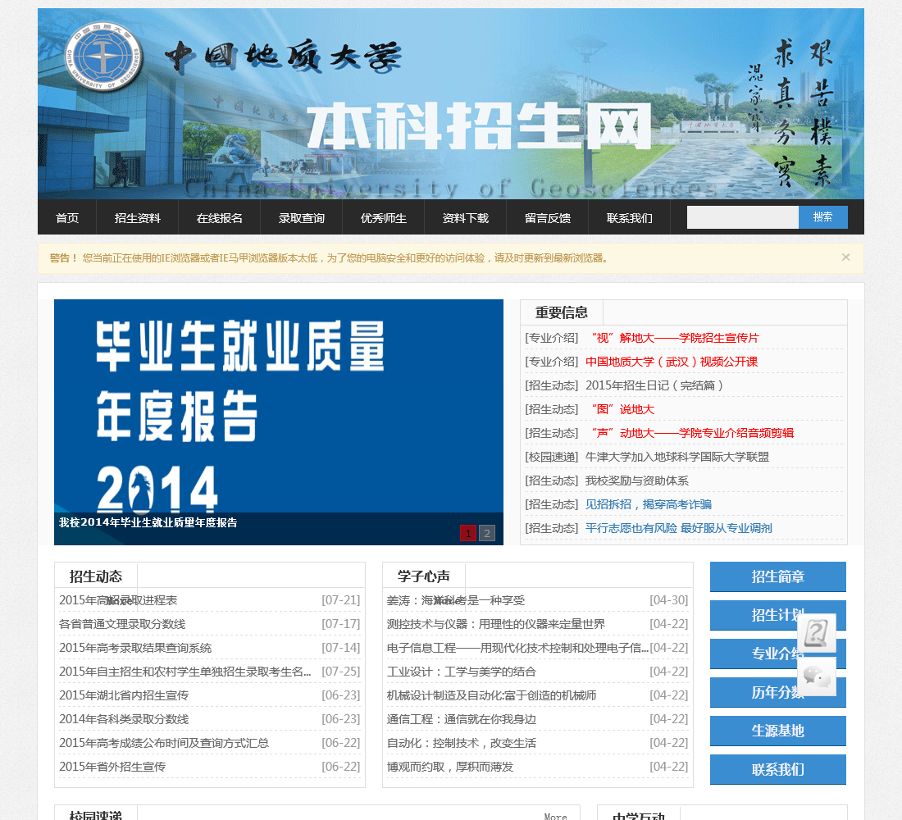Open “图”说地大 link
This screenshot has width=902, height=820.
(x=620, y=409)
